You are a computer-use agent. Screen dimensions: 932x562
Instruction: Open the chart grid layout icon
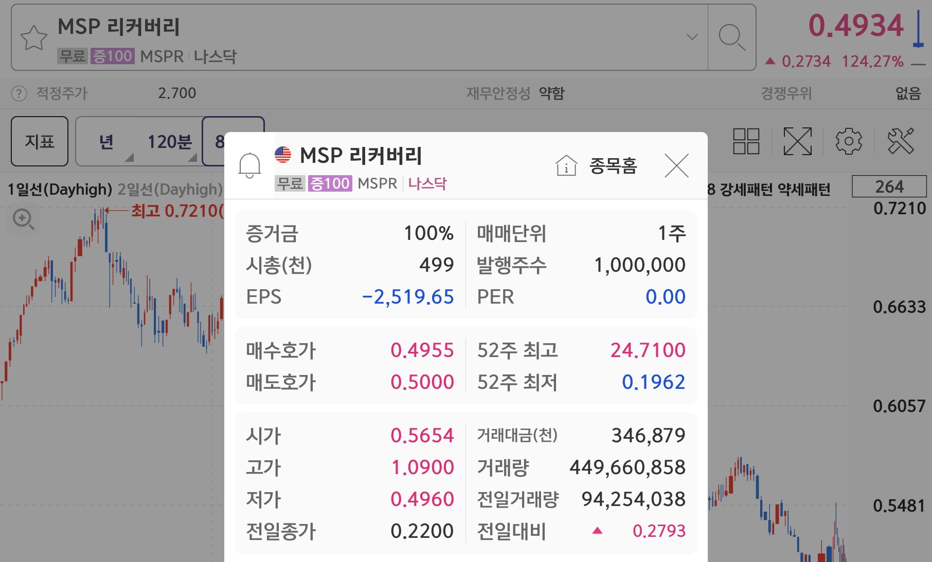tap(746, 141)
